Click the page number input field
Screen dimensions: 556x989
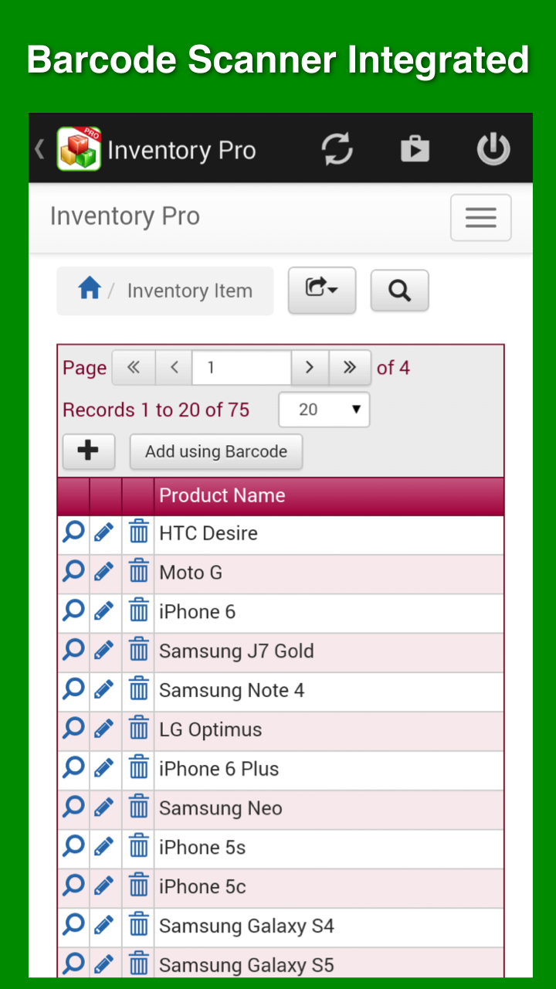242,368
